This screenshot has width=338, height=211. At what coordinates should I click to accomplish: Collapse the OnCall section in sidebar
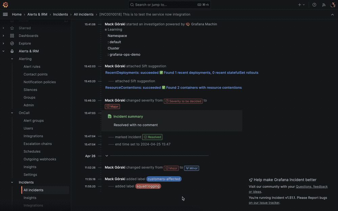tap(12, 113)
